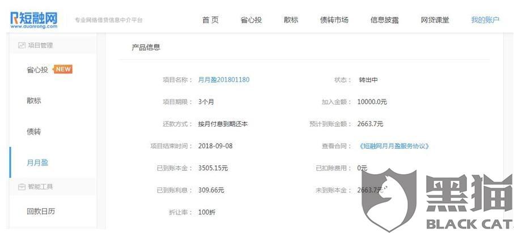Open 信息披露 in the top navigation

[385, 20]
